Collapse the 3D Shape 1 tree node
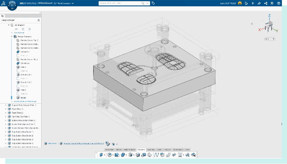 tap(9, 25)
